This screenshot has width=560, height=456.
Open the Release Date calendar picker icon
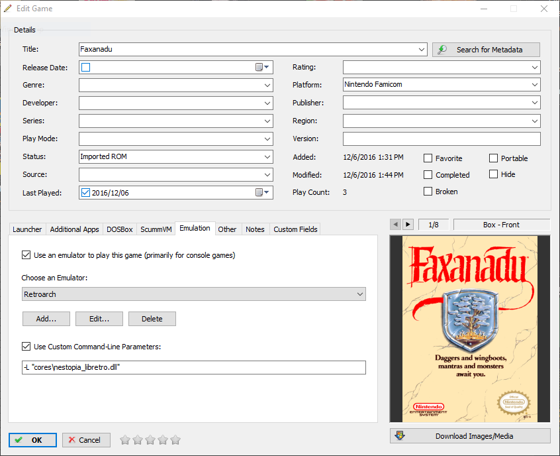point(262,67)
